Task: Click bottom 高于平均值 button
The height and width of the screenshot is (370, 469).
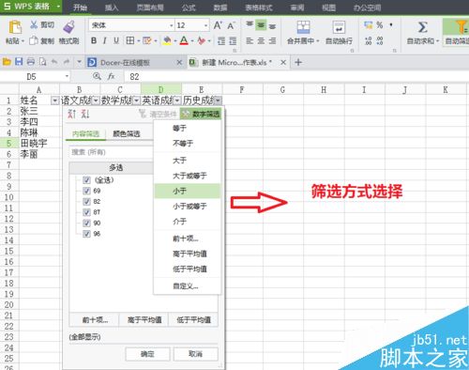Action: click(x=144, y=320)
